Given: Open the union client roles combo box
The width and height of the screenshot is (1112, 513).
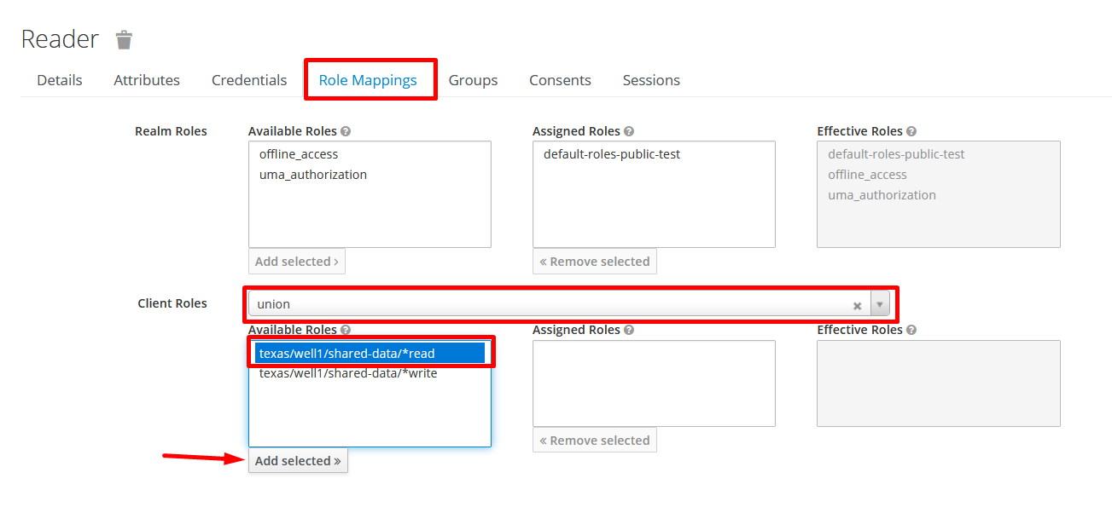Looking at the screenshot, I should click(546, 304).
